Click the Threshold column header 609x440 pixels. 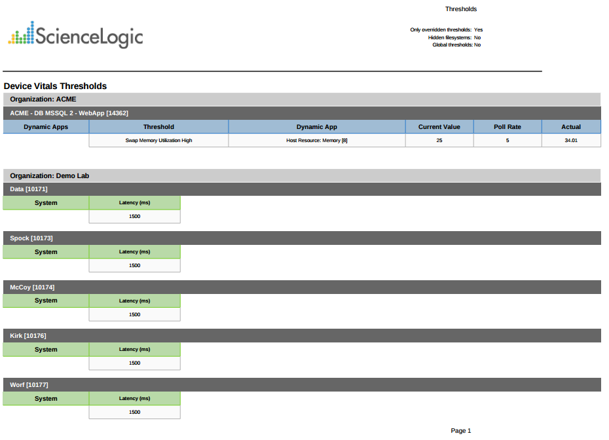(x=158, y=127)
